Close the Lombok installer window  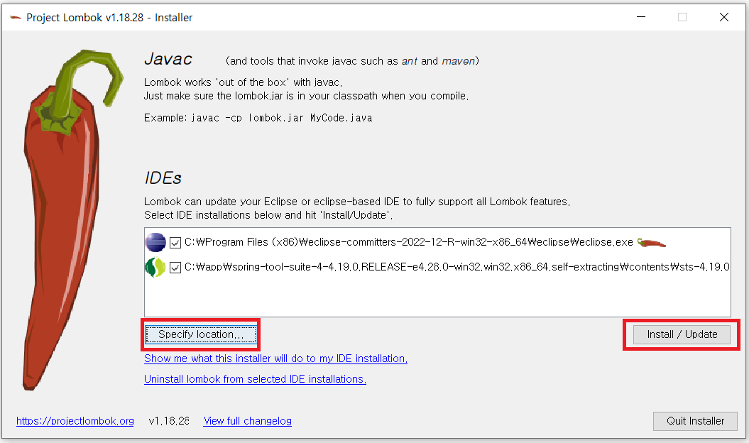[723, 17]
